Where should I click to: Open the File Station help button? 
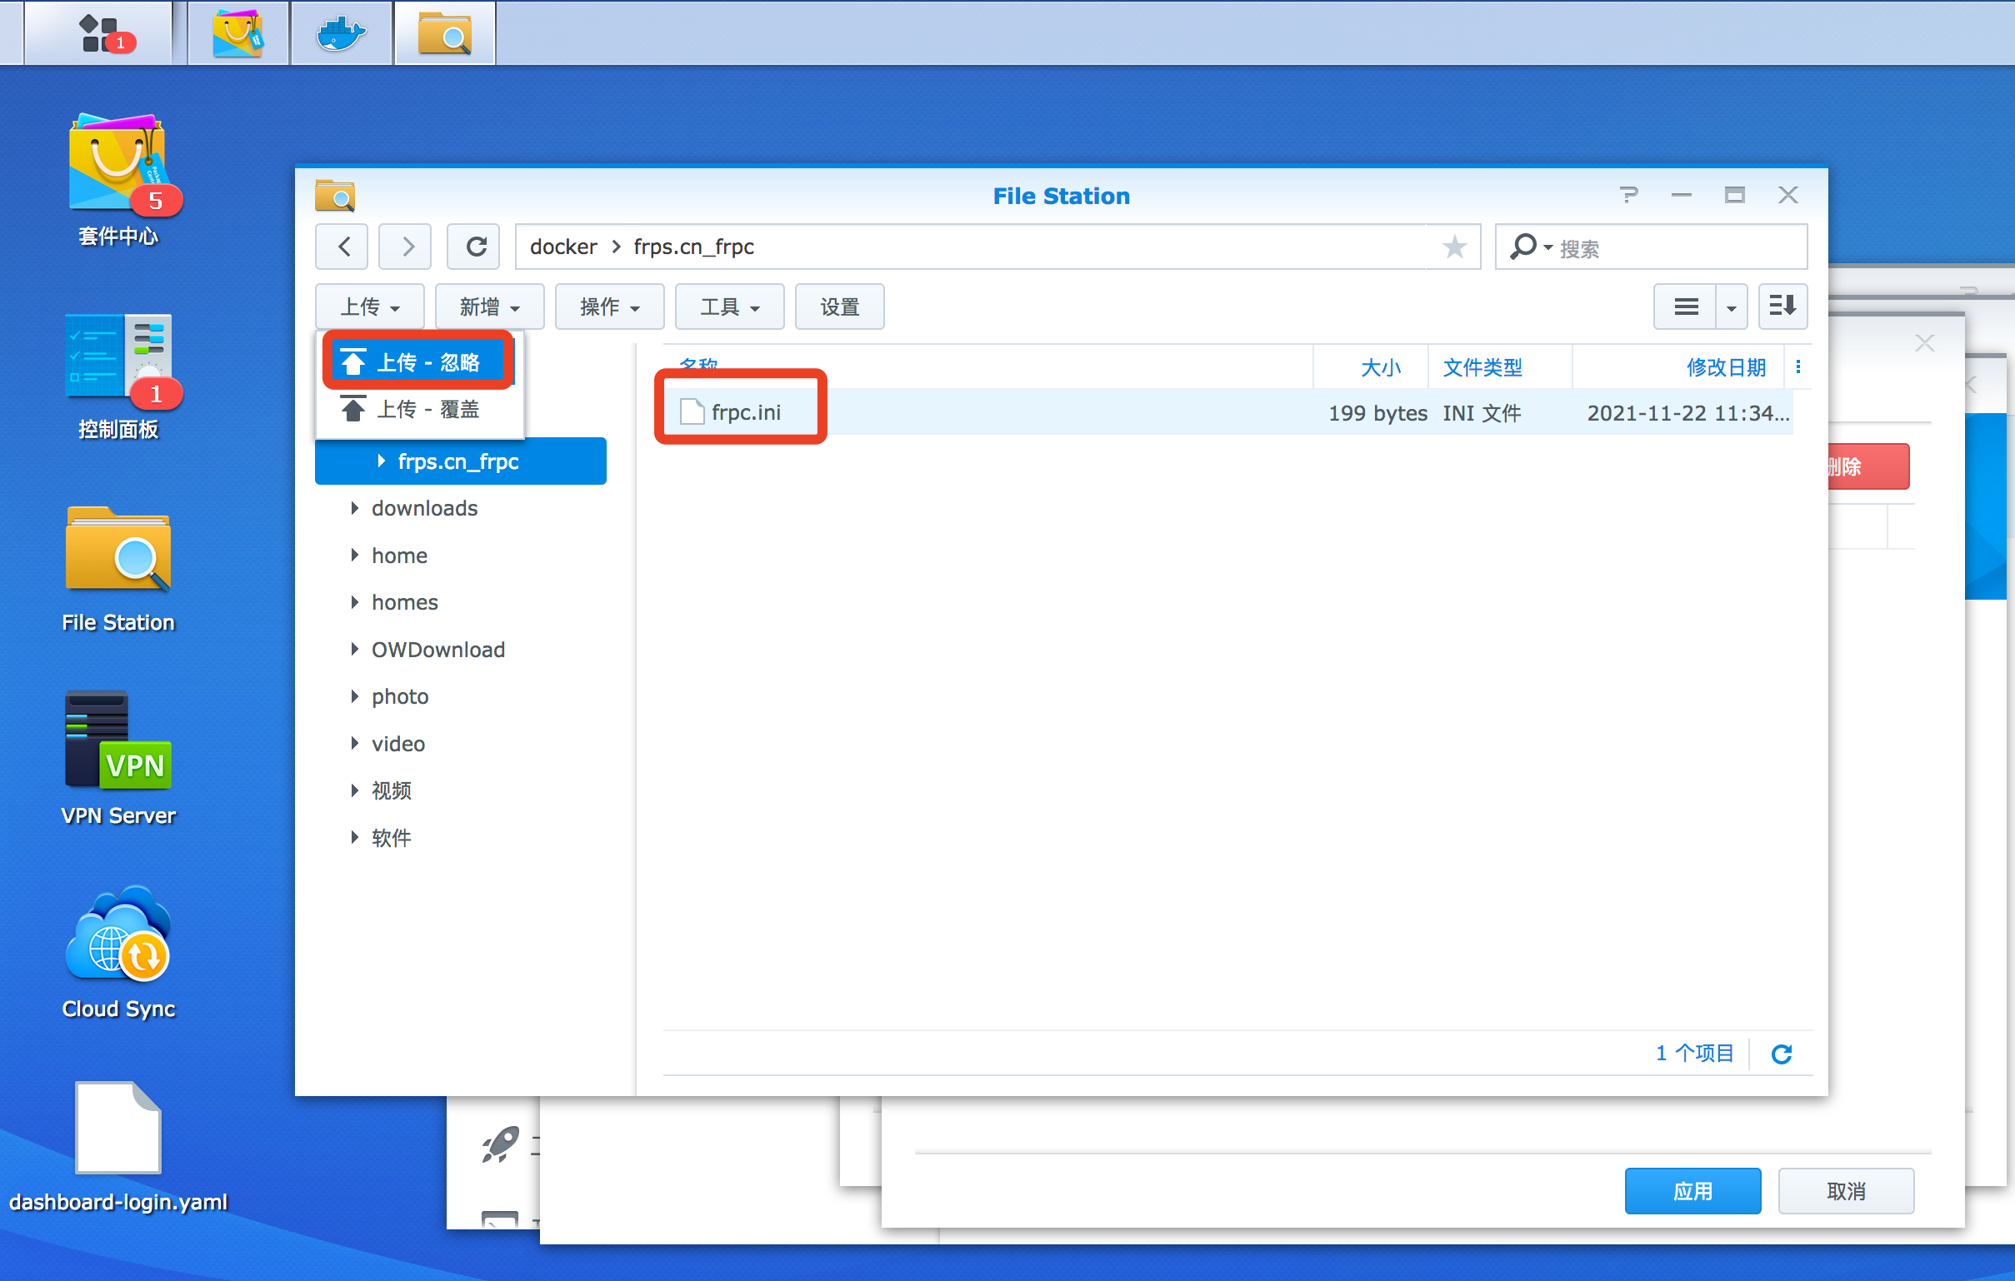click(1627, 196)
